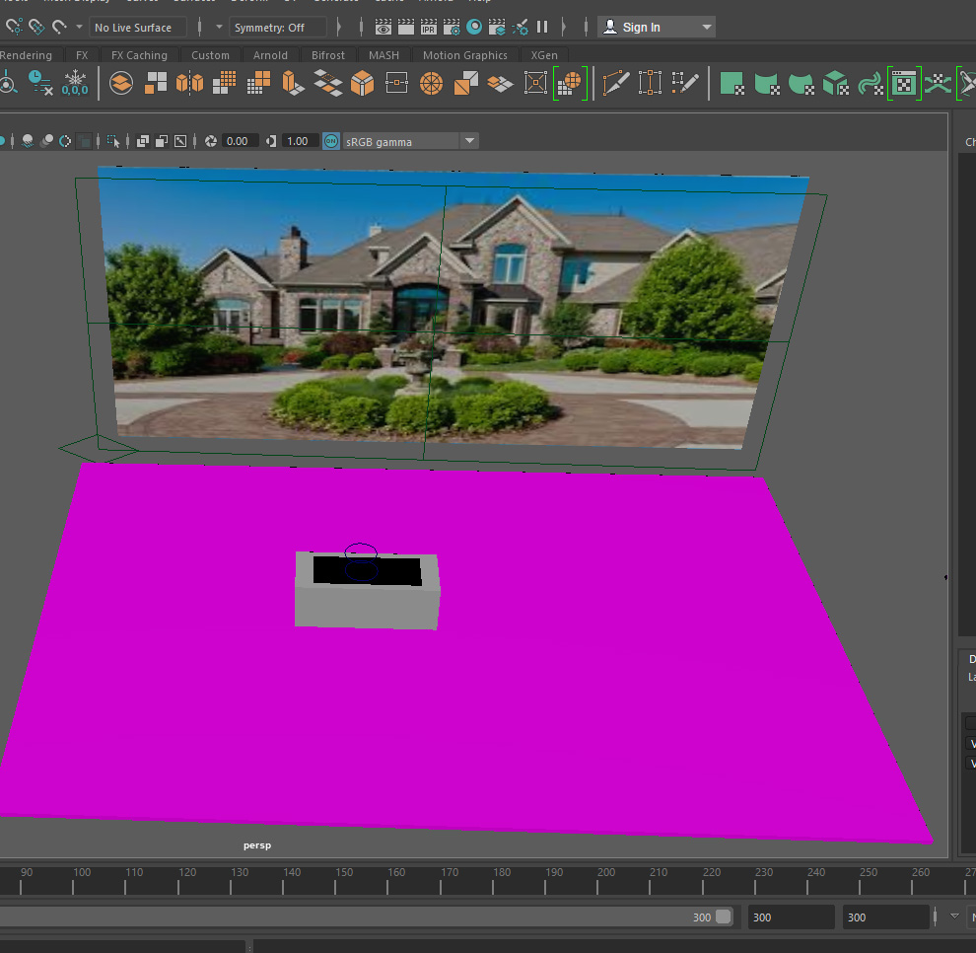Open the render view clapperboard icon
The width and height of the screenshot is (976, 953).
pyautogui.click(x=383, y=27)
